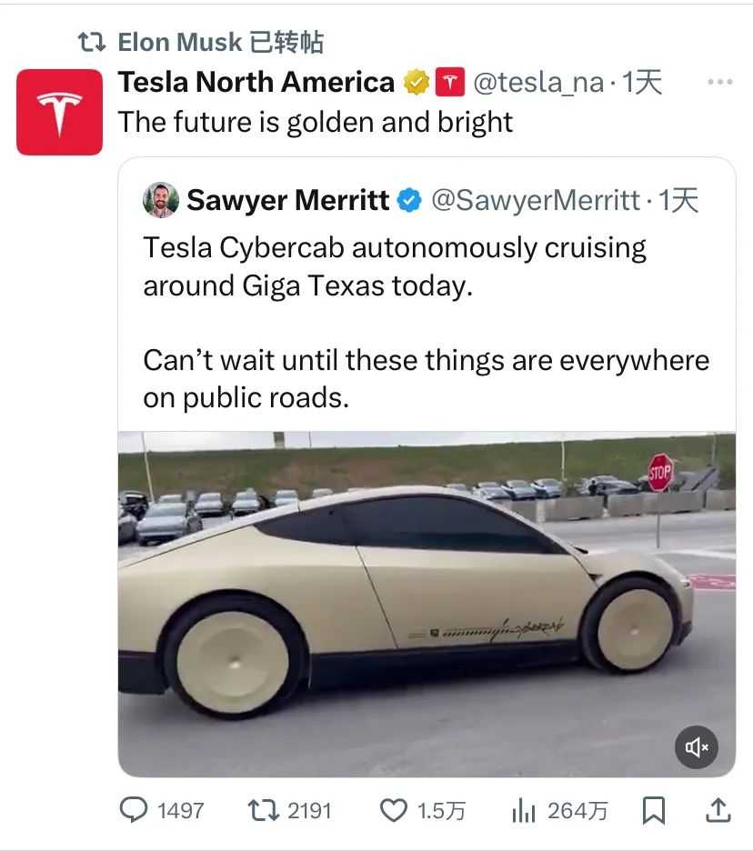View analytics bar chart icon
The width and height of the screenshot is (753, 851).
point(523,810)
